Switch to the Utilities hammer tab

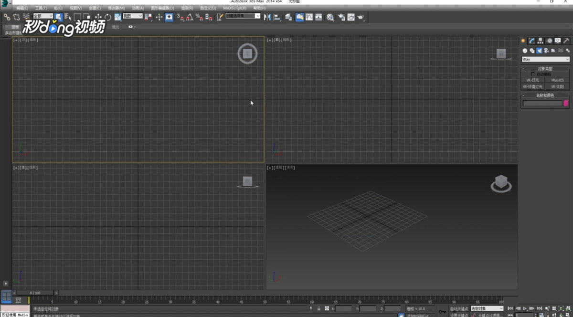566,41
